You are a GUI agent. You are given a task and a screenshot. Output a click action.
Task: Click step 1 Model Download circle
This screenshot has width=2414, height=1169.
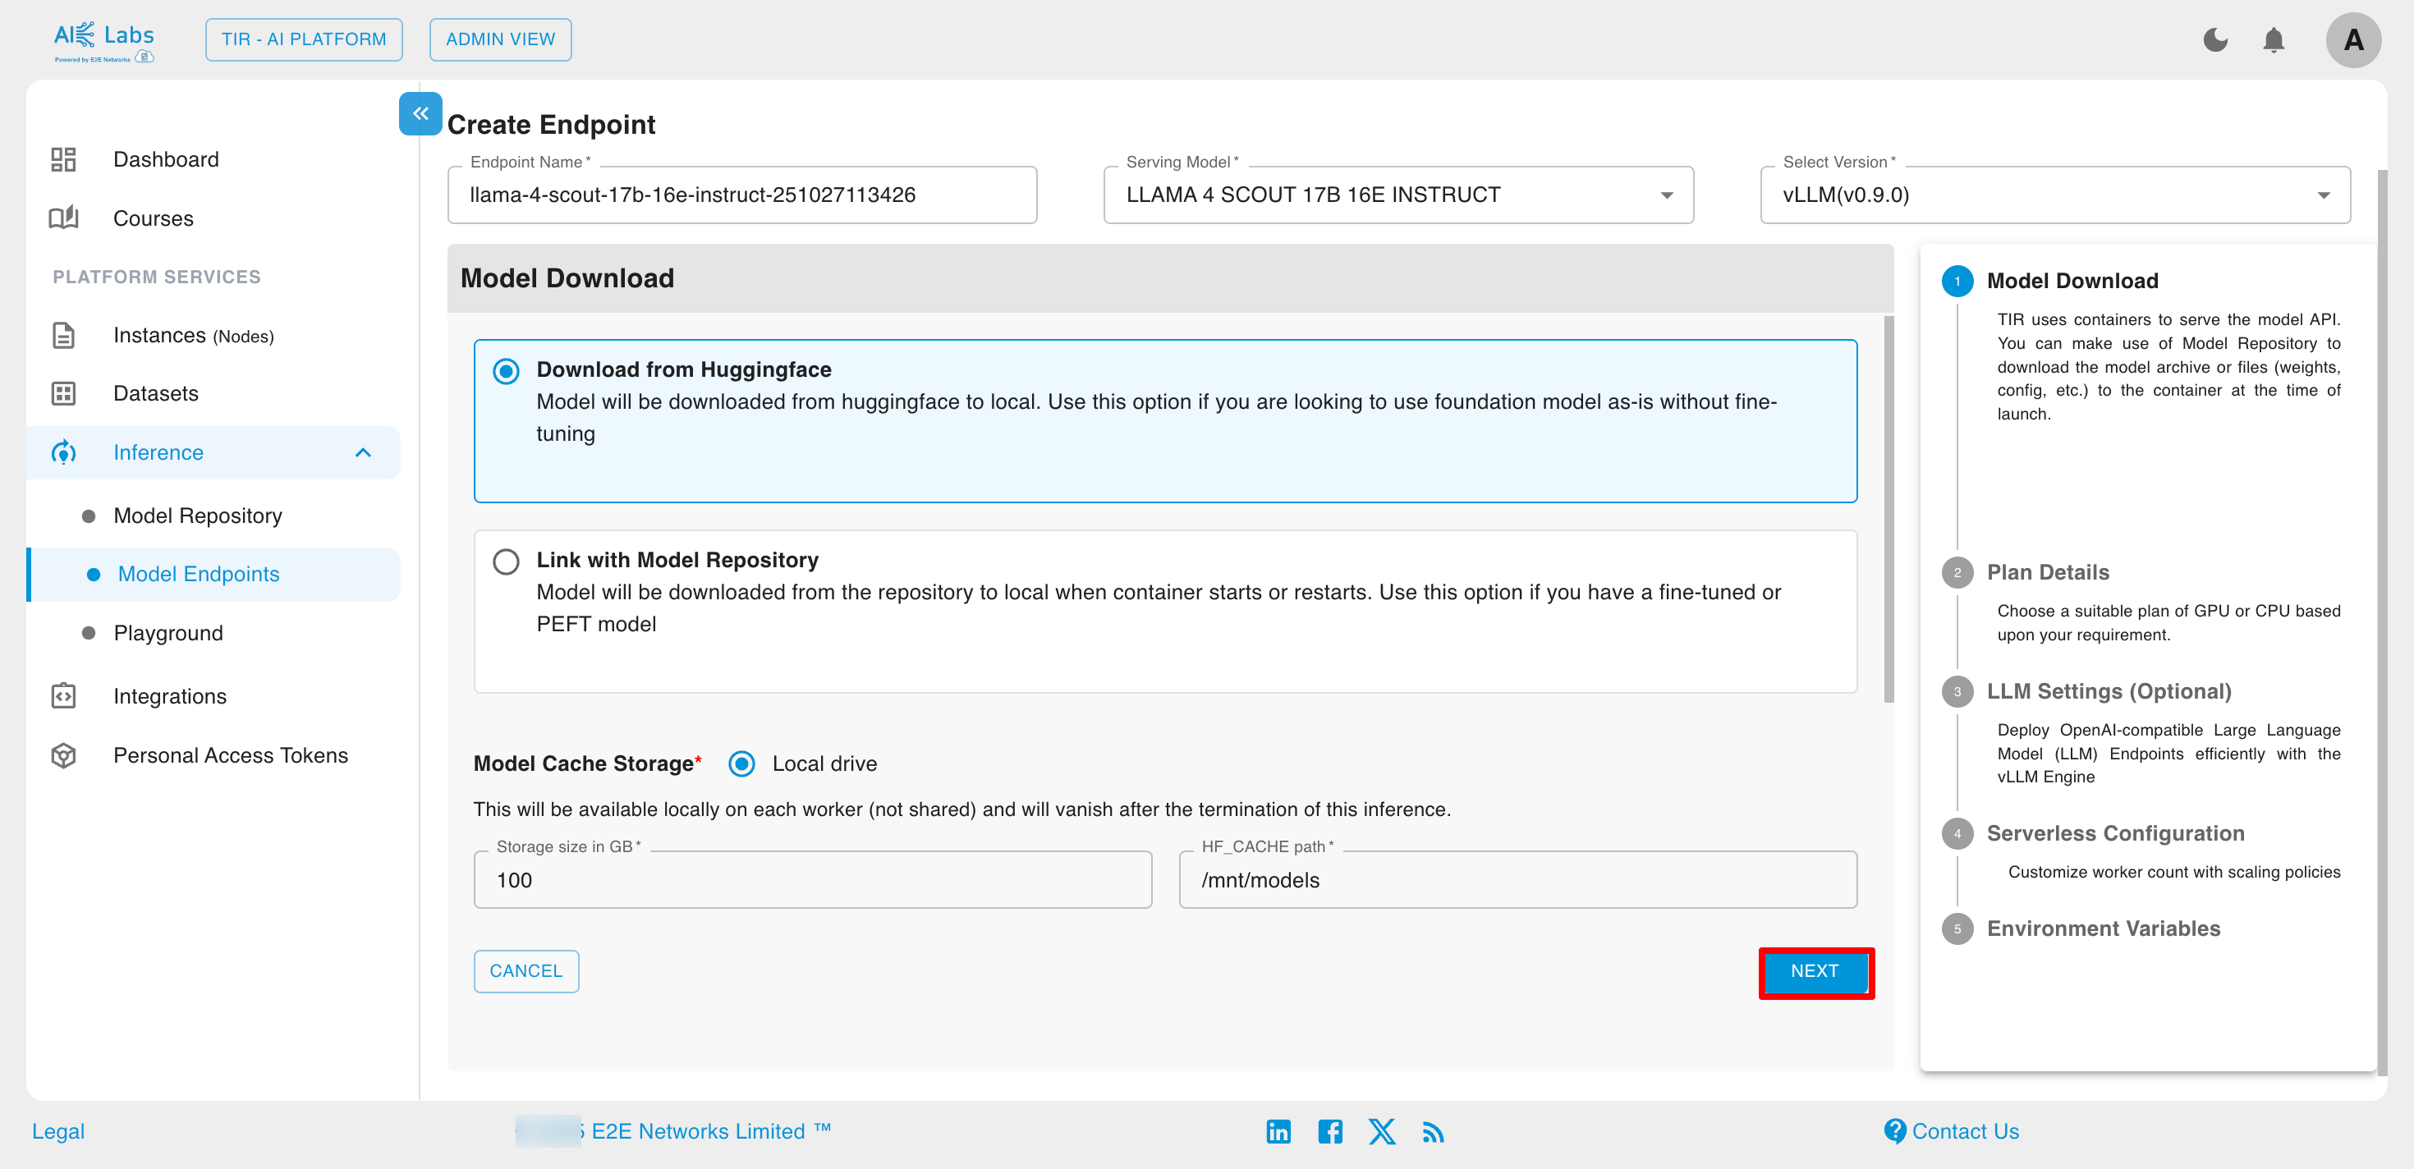(x=1957, y=281)
